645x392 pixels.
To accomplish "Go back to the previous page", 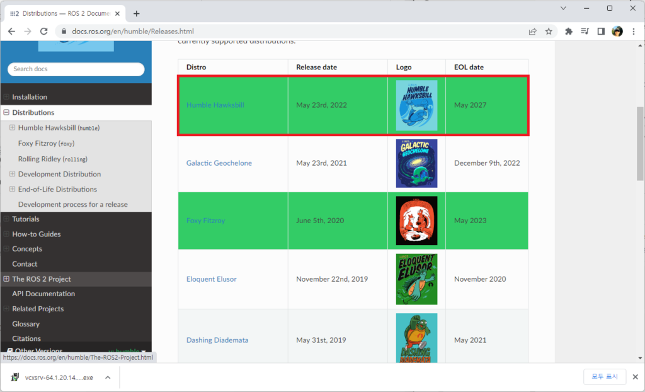I will pyautogui.click(x=11, y=32).
